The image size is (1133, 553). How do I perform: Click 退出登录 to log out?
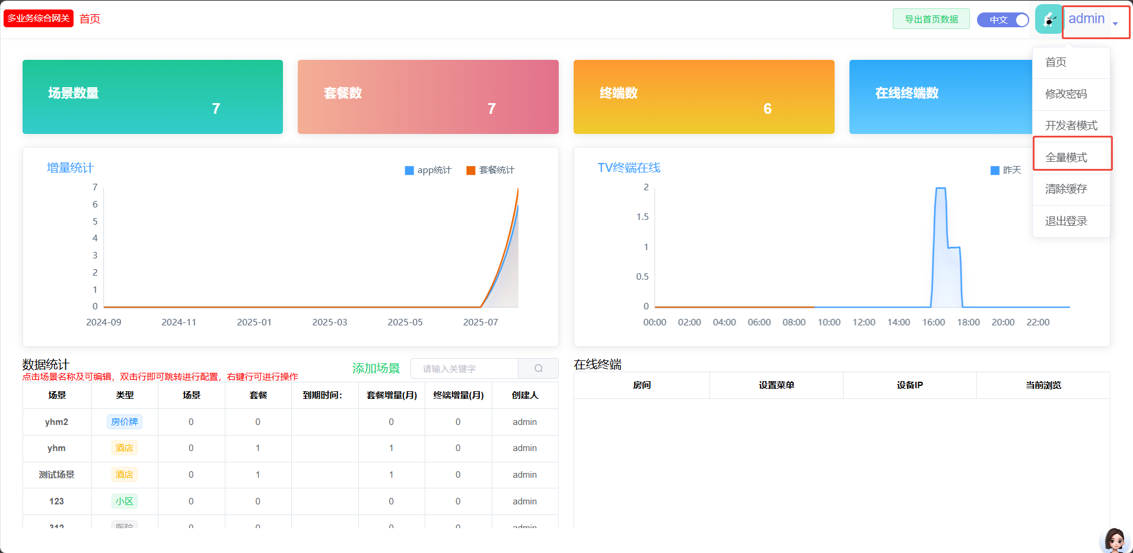(x=1066, y=221)
